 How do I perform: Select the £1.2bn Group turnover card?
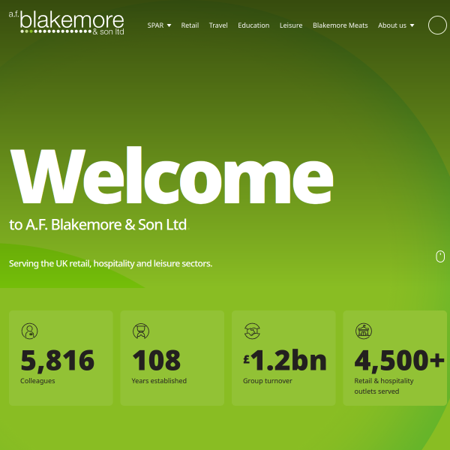283,358
